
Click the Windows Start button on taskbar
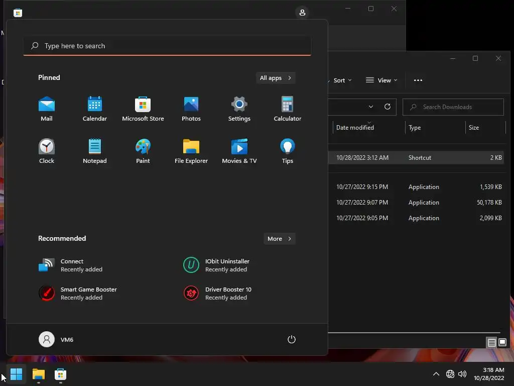16,374
